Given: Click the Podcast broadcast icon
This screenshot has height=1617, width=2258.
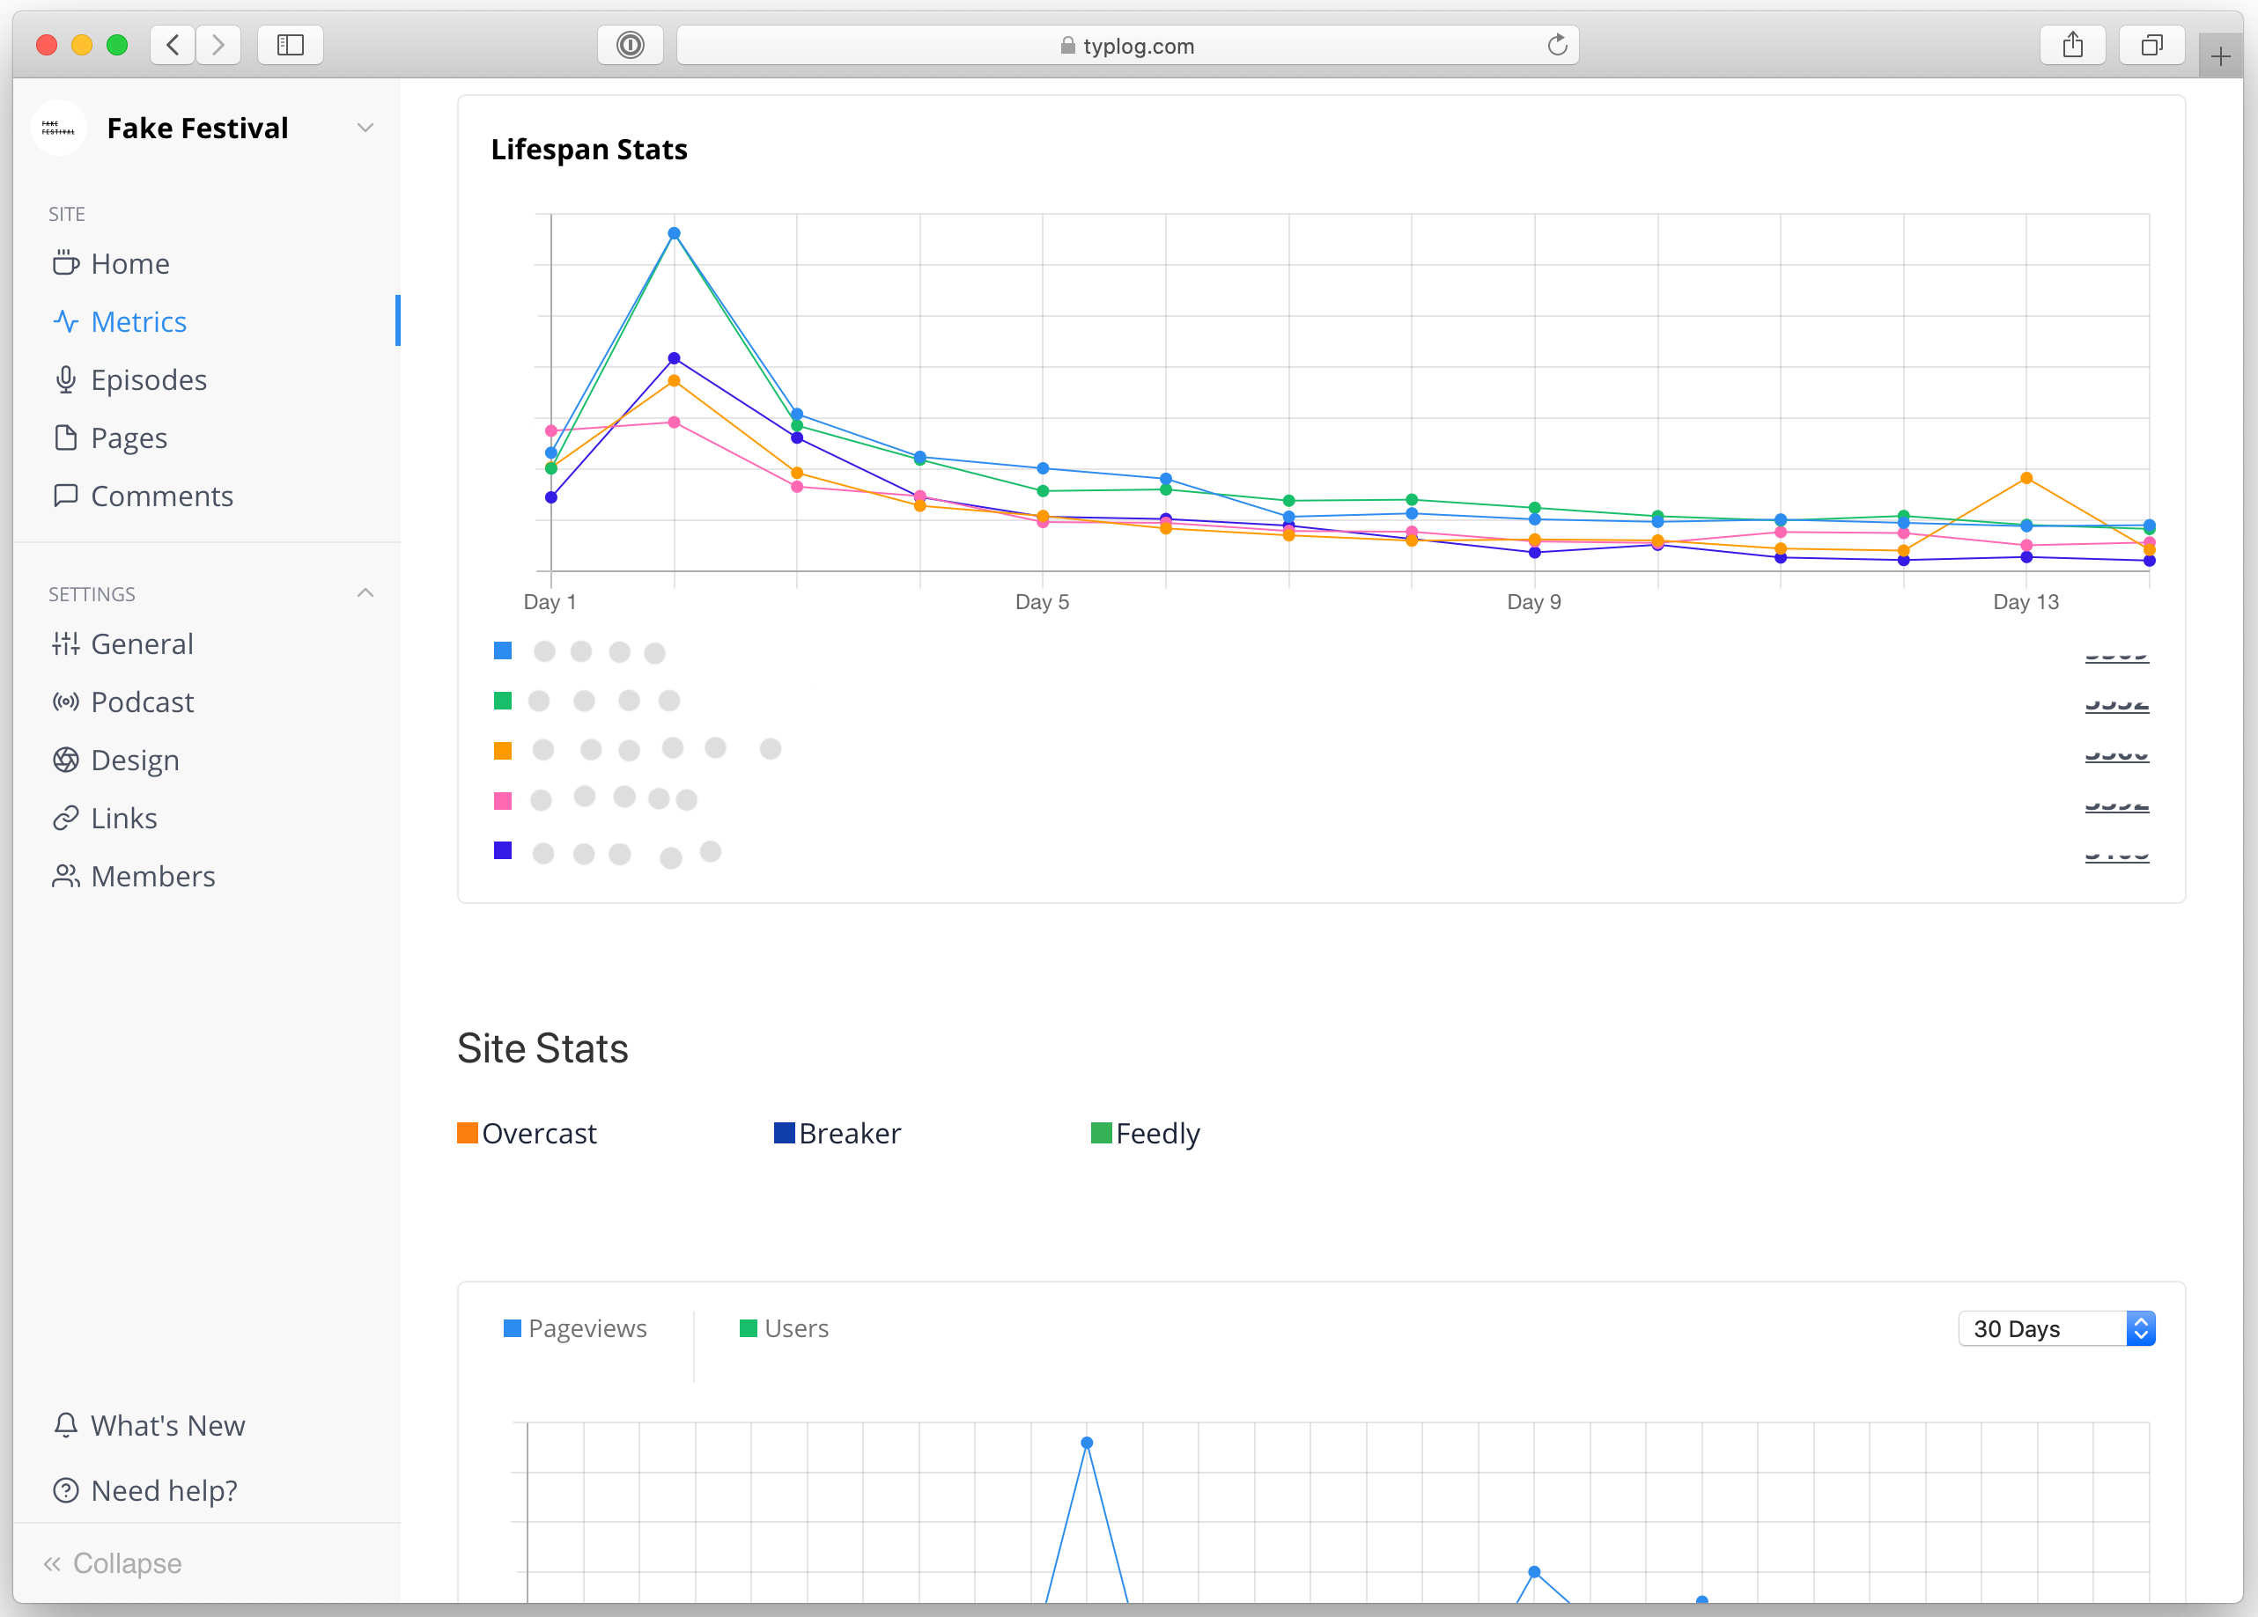Looking at the screenshot, I should click(66, 702).
